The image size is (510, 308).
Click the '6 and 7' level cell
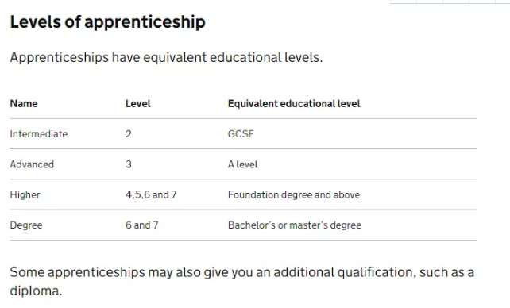[142, 225]
